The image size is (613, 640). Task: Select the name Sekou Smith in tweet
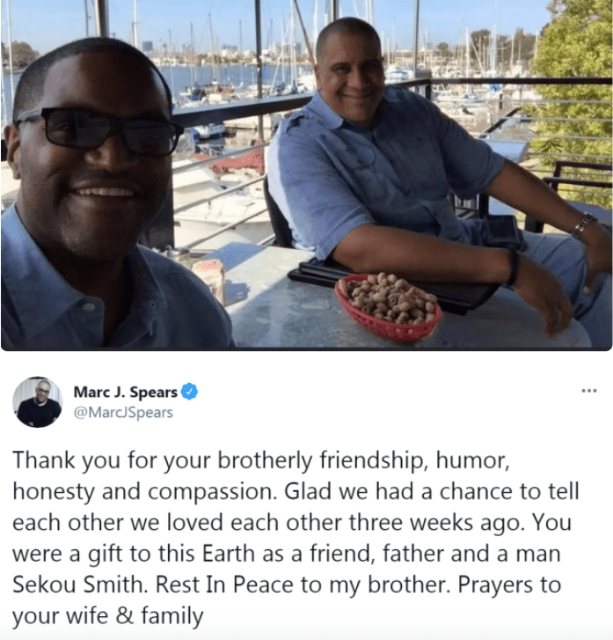[x=78, y=585]
